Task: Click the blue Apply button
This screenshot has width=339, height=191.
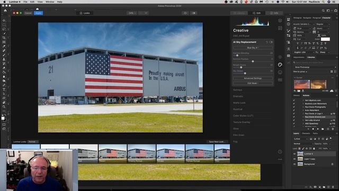Action: pyautogui.click(x=38, y=13)
